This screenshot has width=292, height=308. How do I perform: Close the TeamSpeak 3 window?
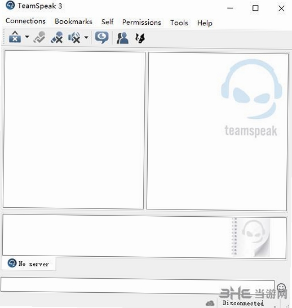(281, 8)
